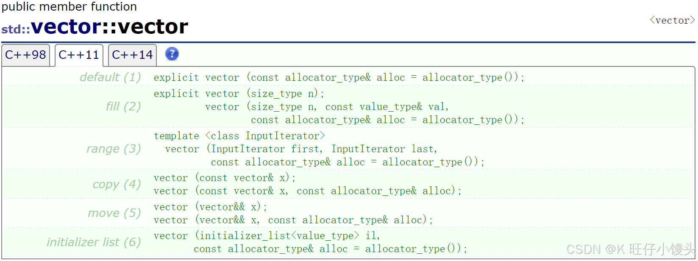698x261 pixels.
Task: Click the 'public member function' label
Action: click(69, 6)
